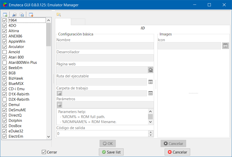
Task: Expand the Parámetros preset arrow button
Action: coord(59,105)
